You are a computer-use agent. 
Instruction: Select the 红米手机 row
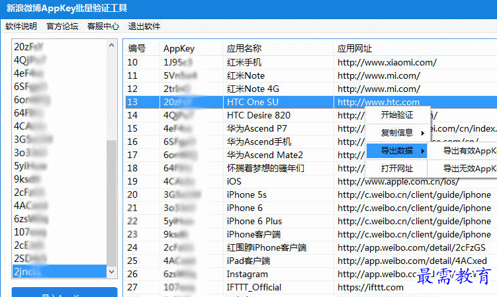(311, 62)
